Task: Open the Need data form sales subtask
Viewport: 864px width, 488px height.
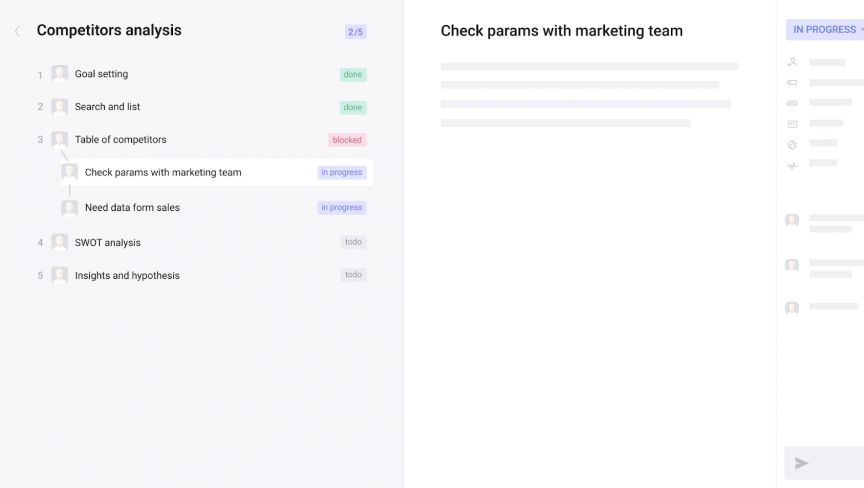Action: coord(132,207)
